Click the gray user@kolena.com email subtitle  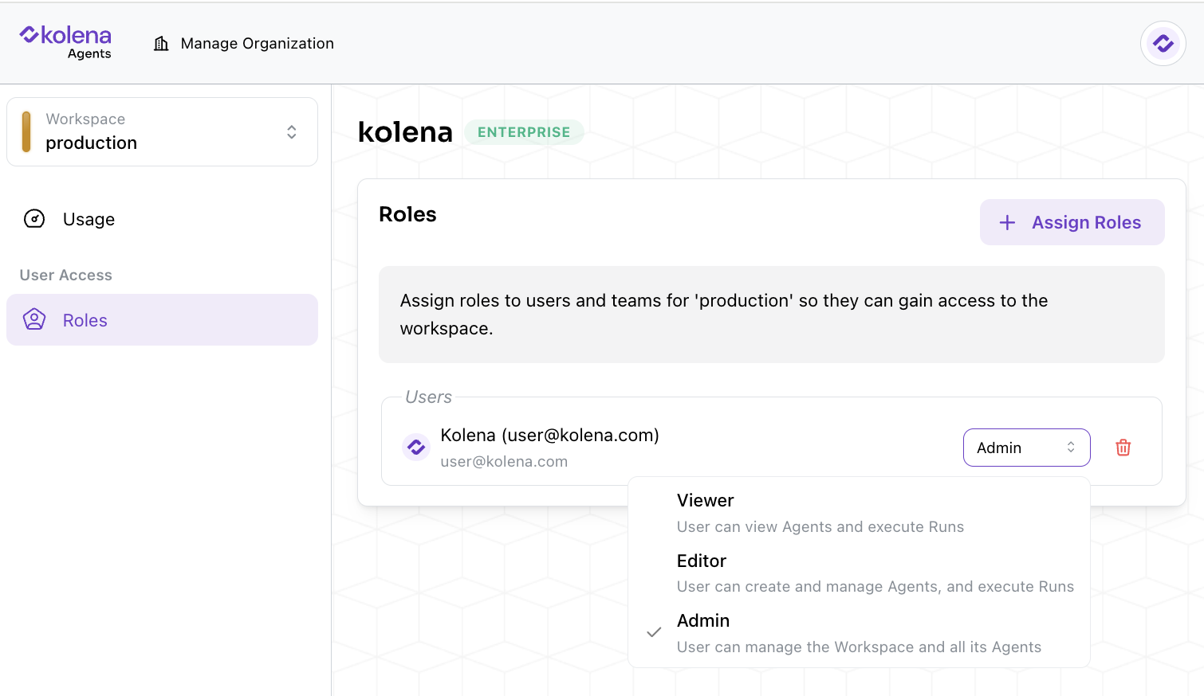(504, 461)
